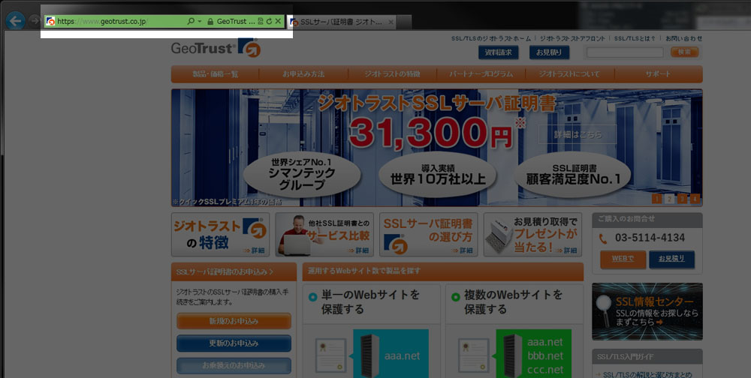Image resolution: width=751 pixels, height=378 pixels.
Task: Click the お見積り button in the header
Action: [550, 52]
